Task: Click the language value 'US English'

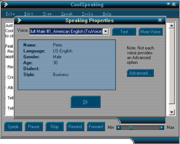Action: coord(63,51)
